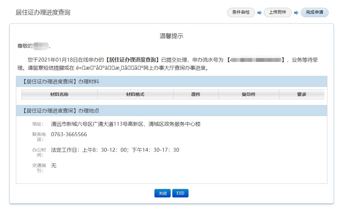This screenshot has width=341, height=212.
Task: Click the 办理地点 section header bar
Action: (x=171, y=111)
